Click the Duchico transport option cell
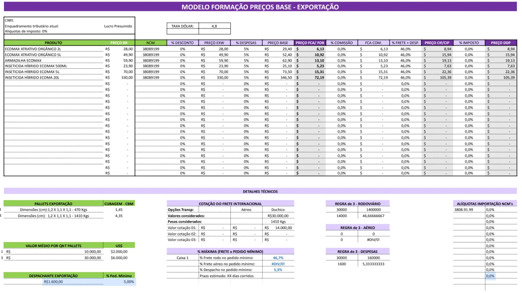This screenshot has height=293, width=522. 278,210
